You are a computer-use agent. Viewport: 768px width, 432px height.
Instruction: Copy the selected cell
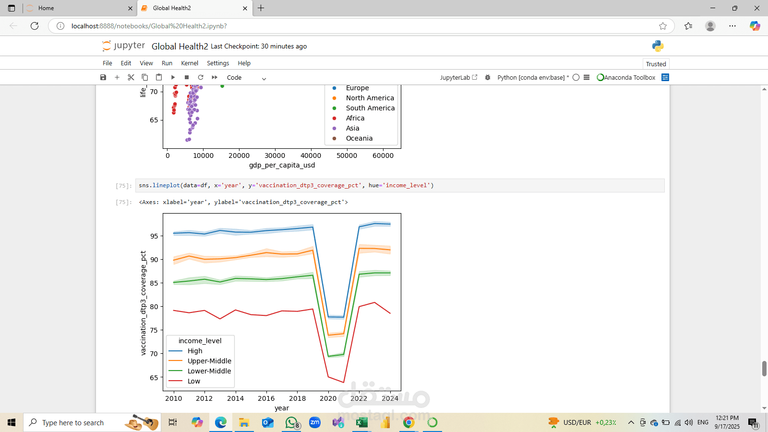145,77
